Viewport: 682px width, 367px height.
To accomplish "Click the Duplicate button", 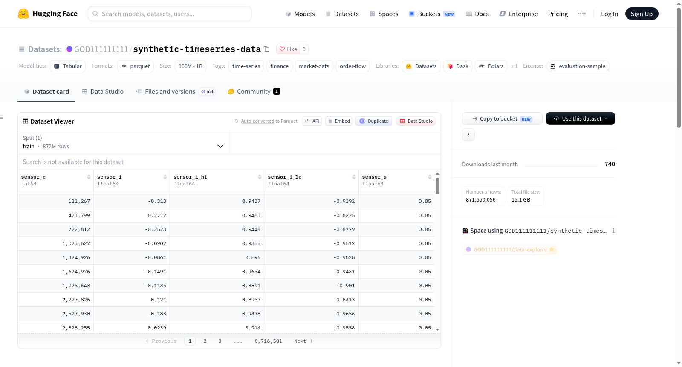I will tap(374, 121).
